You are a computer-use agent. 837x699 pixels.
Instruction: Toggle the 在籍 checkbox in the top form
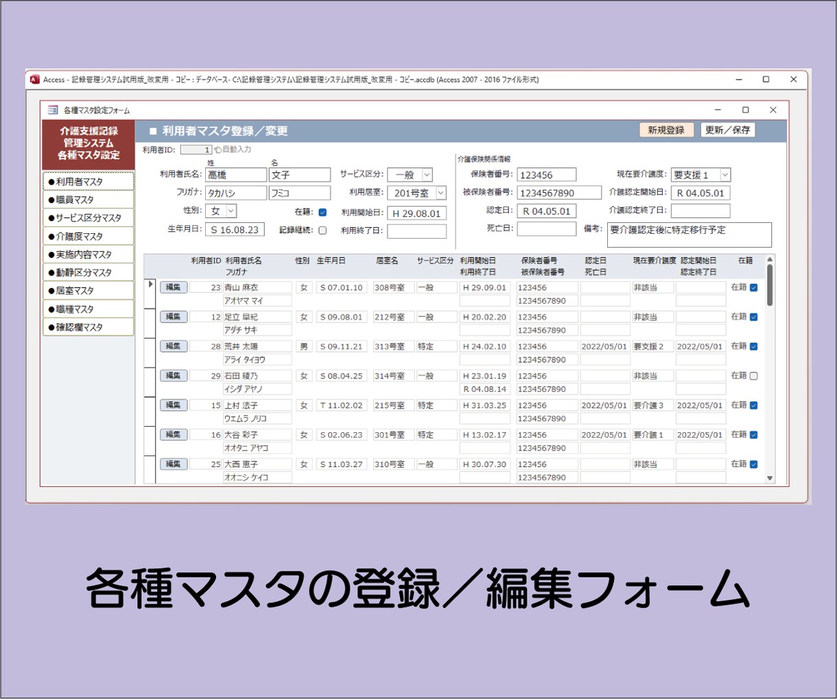click(322, 213)
